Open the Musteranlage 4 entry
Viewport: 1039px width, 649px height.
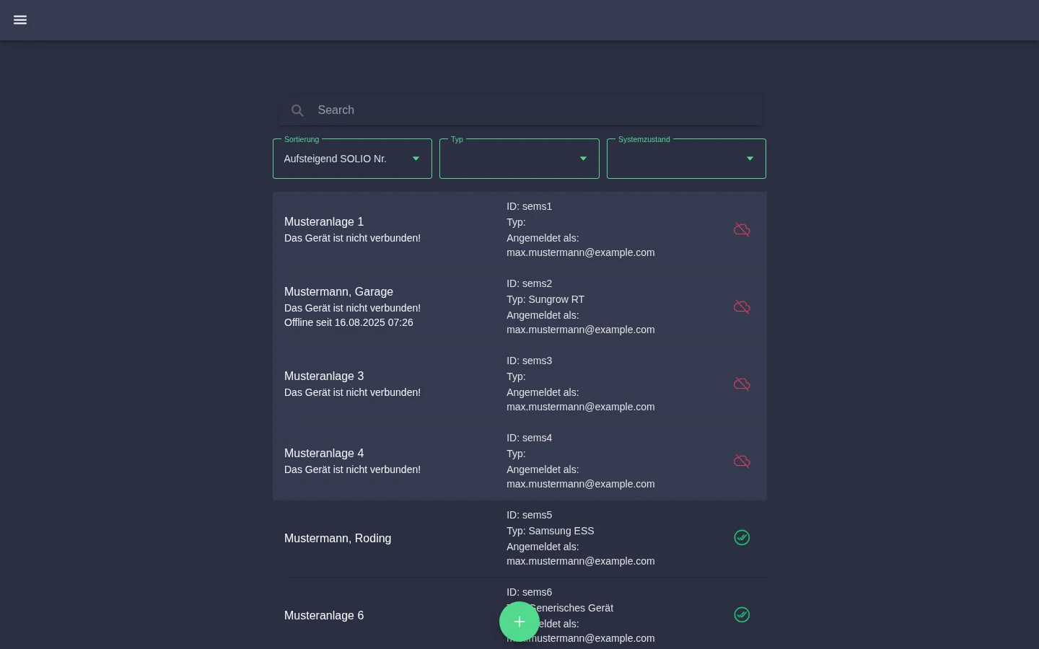pos(519,461)
